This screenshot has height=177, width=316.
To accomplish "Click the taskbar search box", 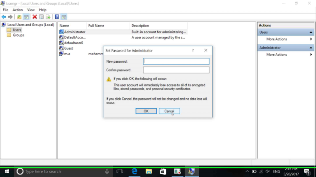I will point(63,171).
